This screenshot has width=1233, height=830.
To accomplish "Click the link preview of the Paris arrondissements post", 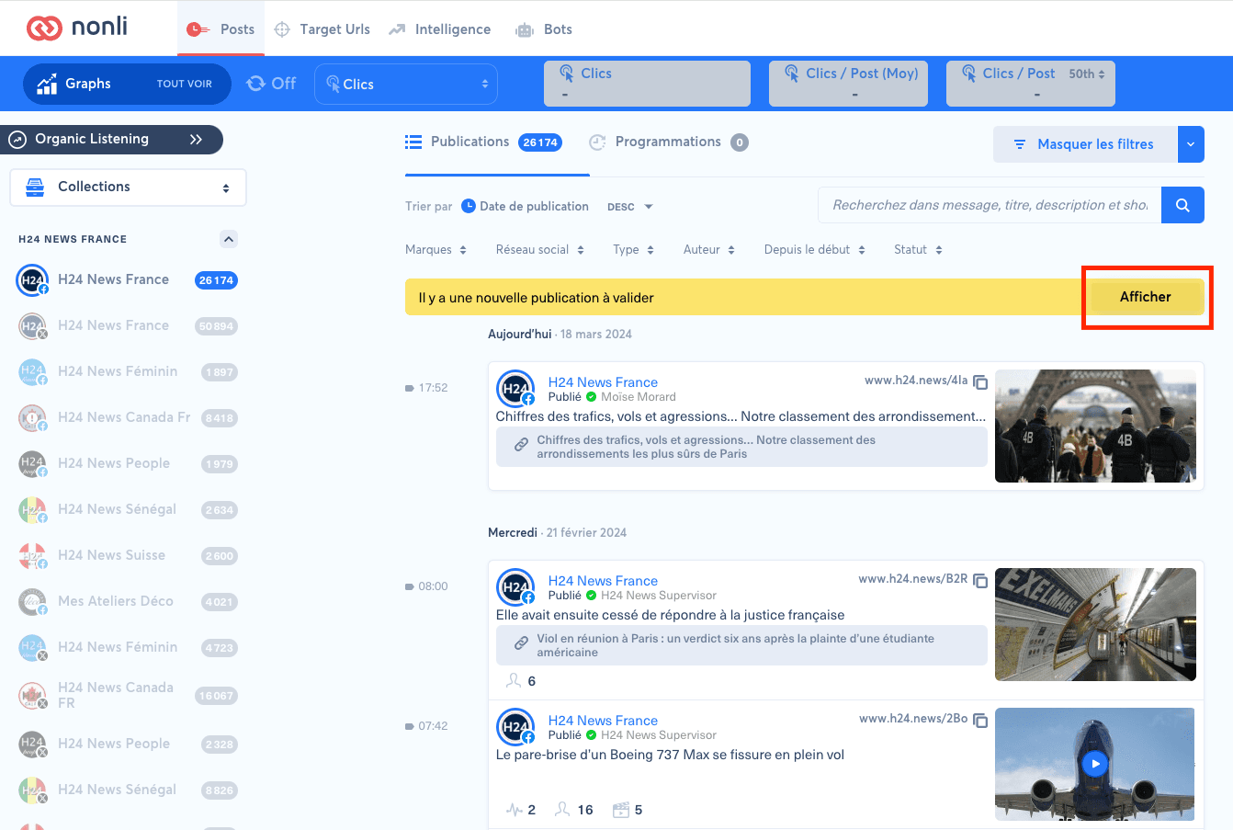I will click(741, 447).
